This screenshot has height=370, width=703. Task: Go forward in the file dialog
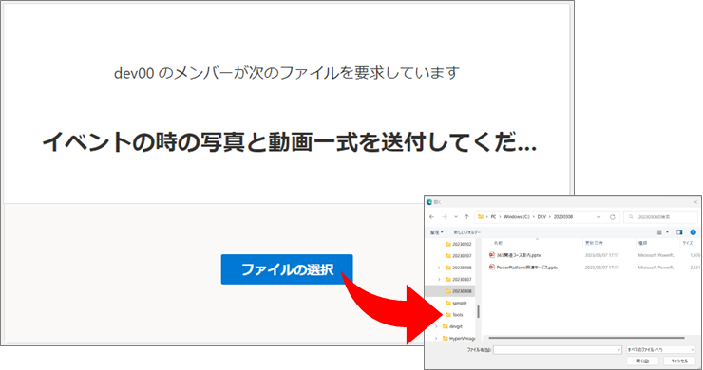[x=445, y=217]
